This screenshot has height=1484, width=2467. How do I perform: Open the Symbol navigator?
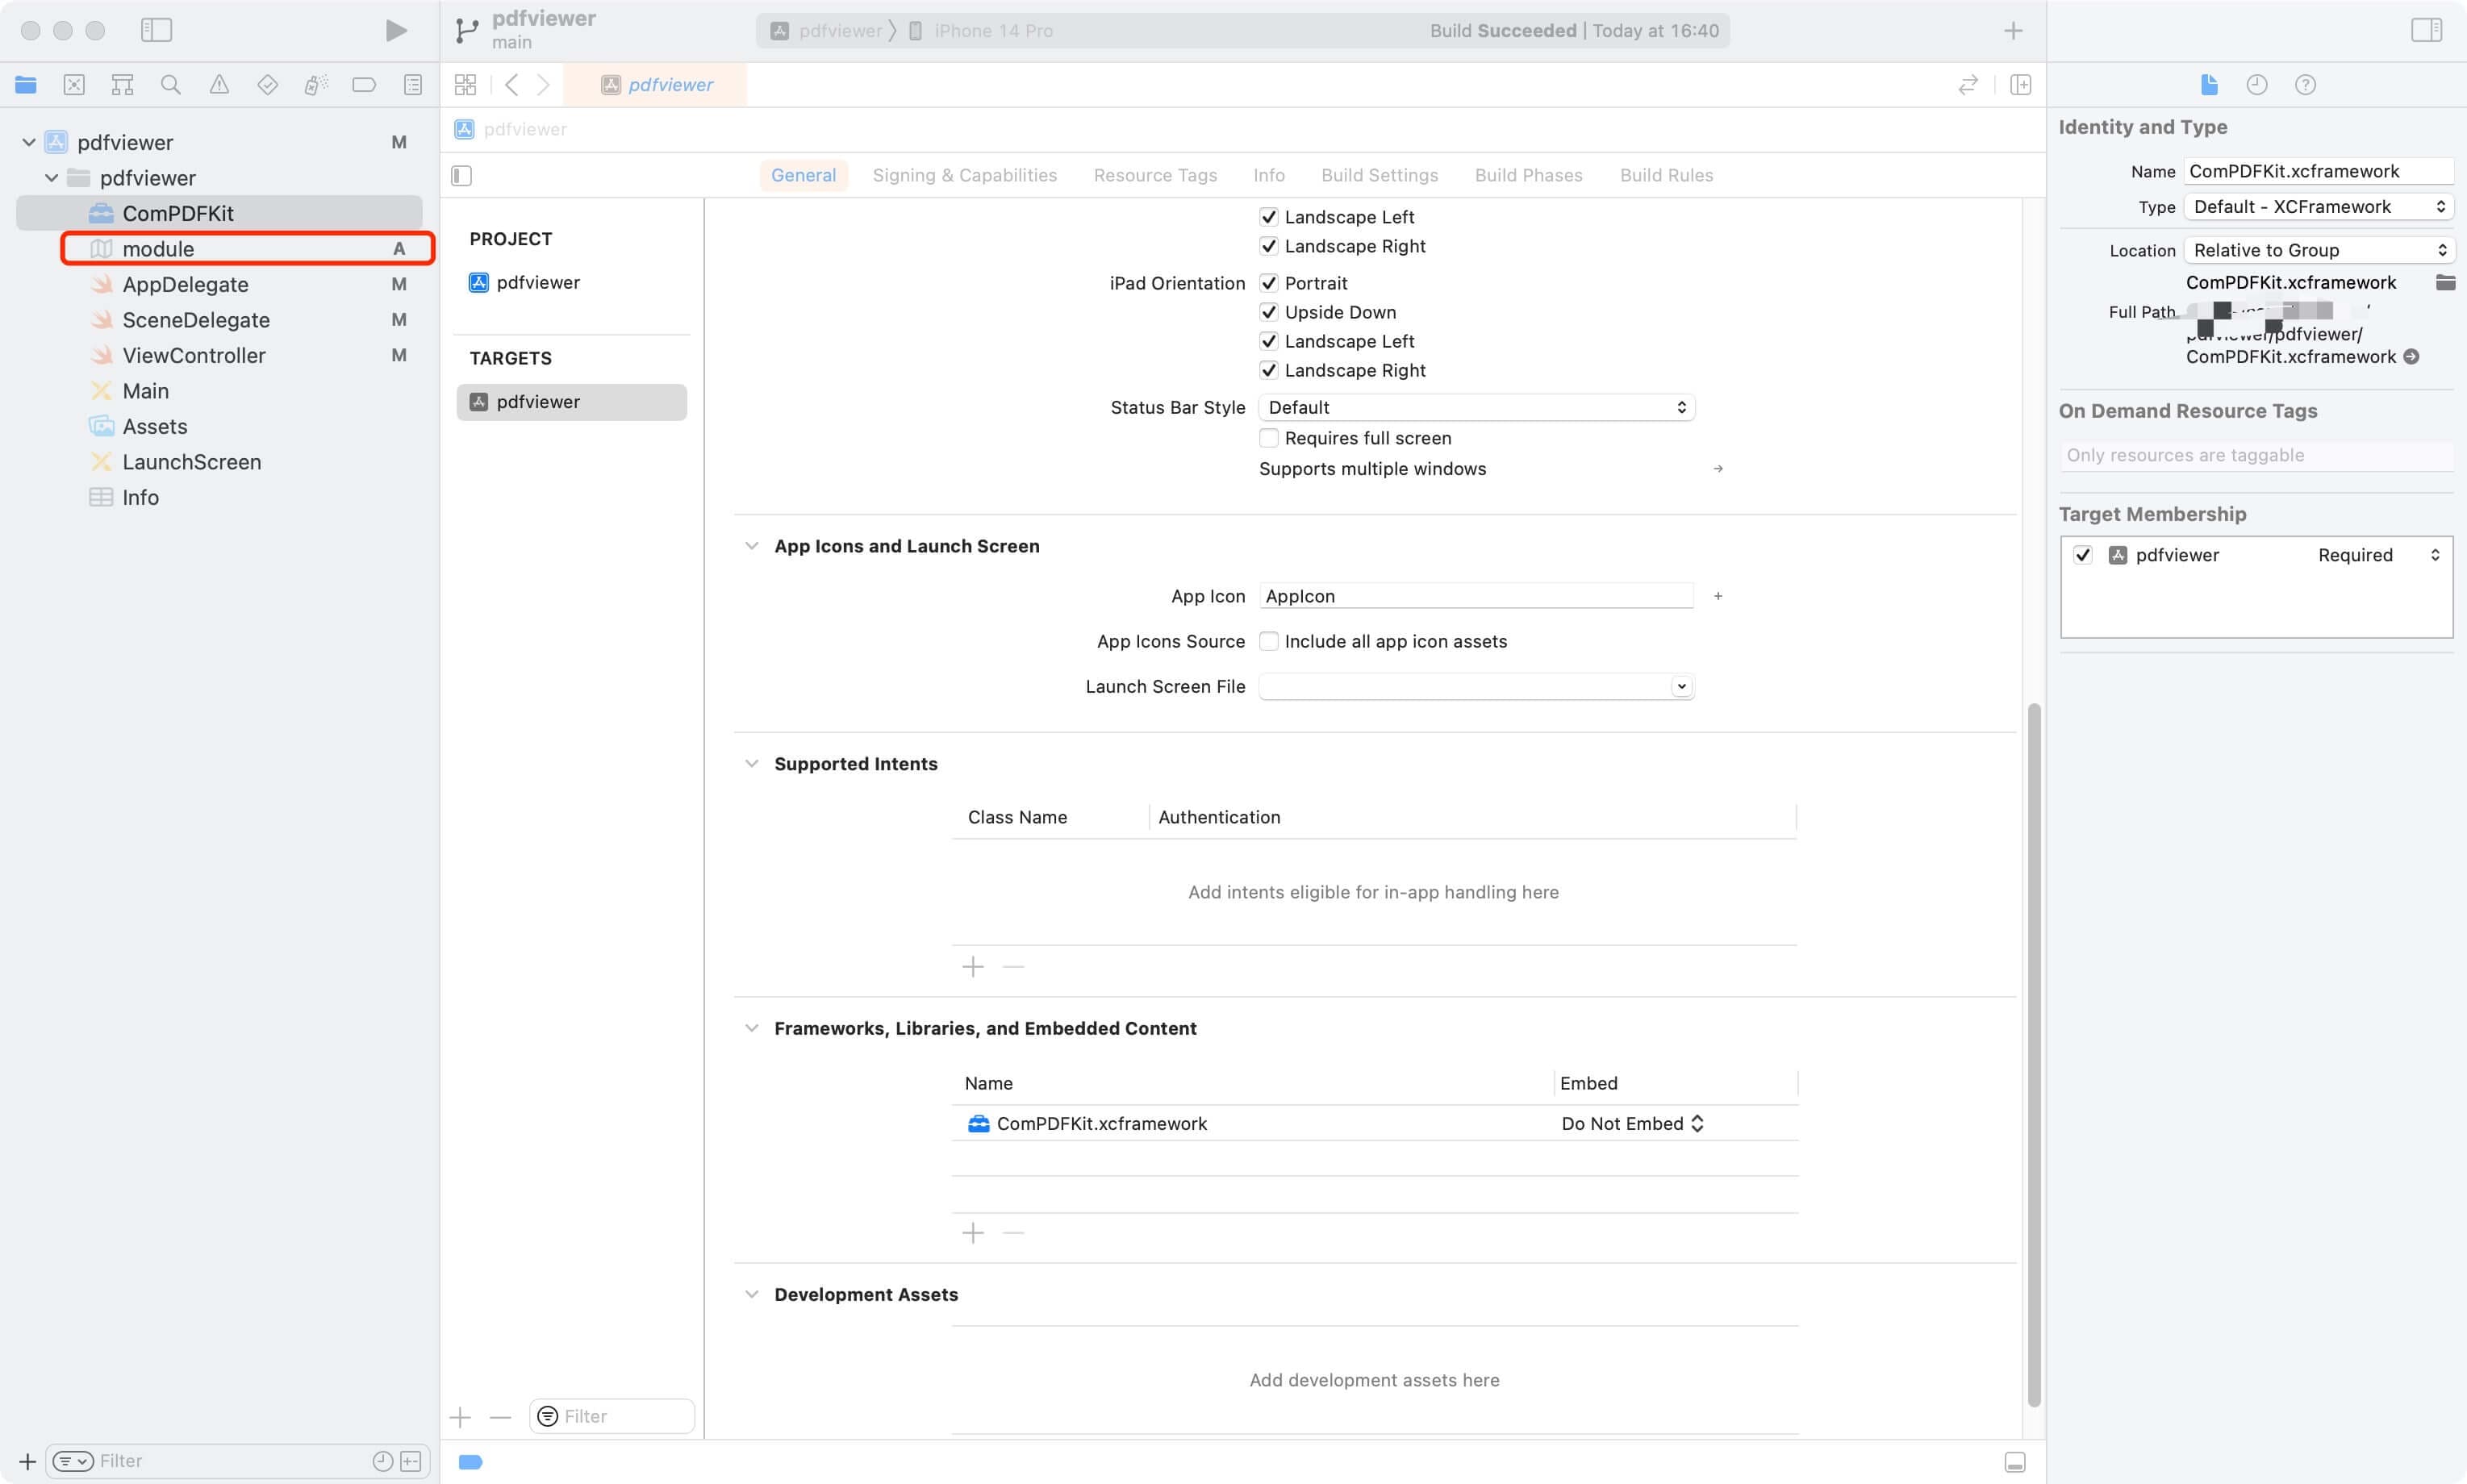tap(122, 85)
